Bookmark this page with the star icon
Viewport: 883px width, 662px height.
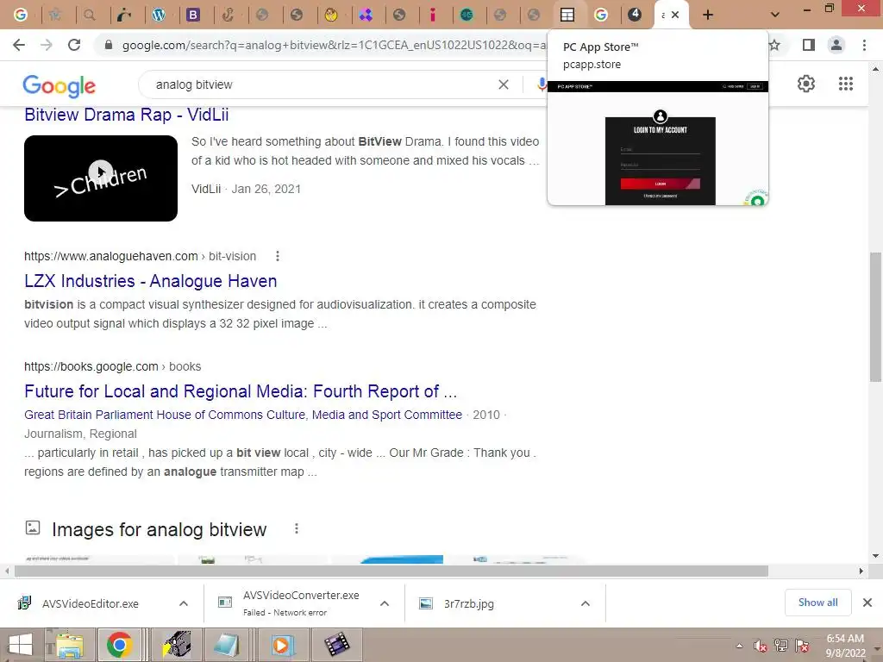pyautogui.click(x=775, y=45)
